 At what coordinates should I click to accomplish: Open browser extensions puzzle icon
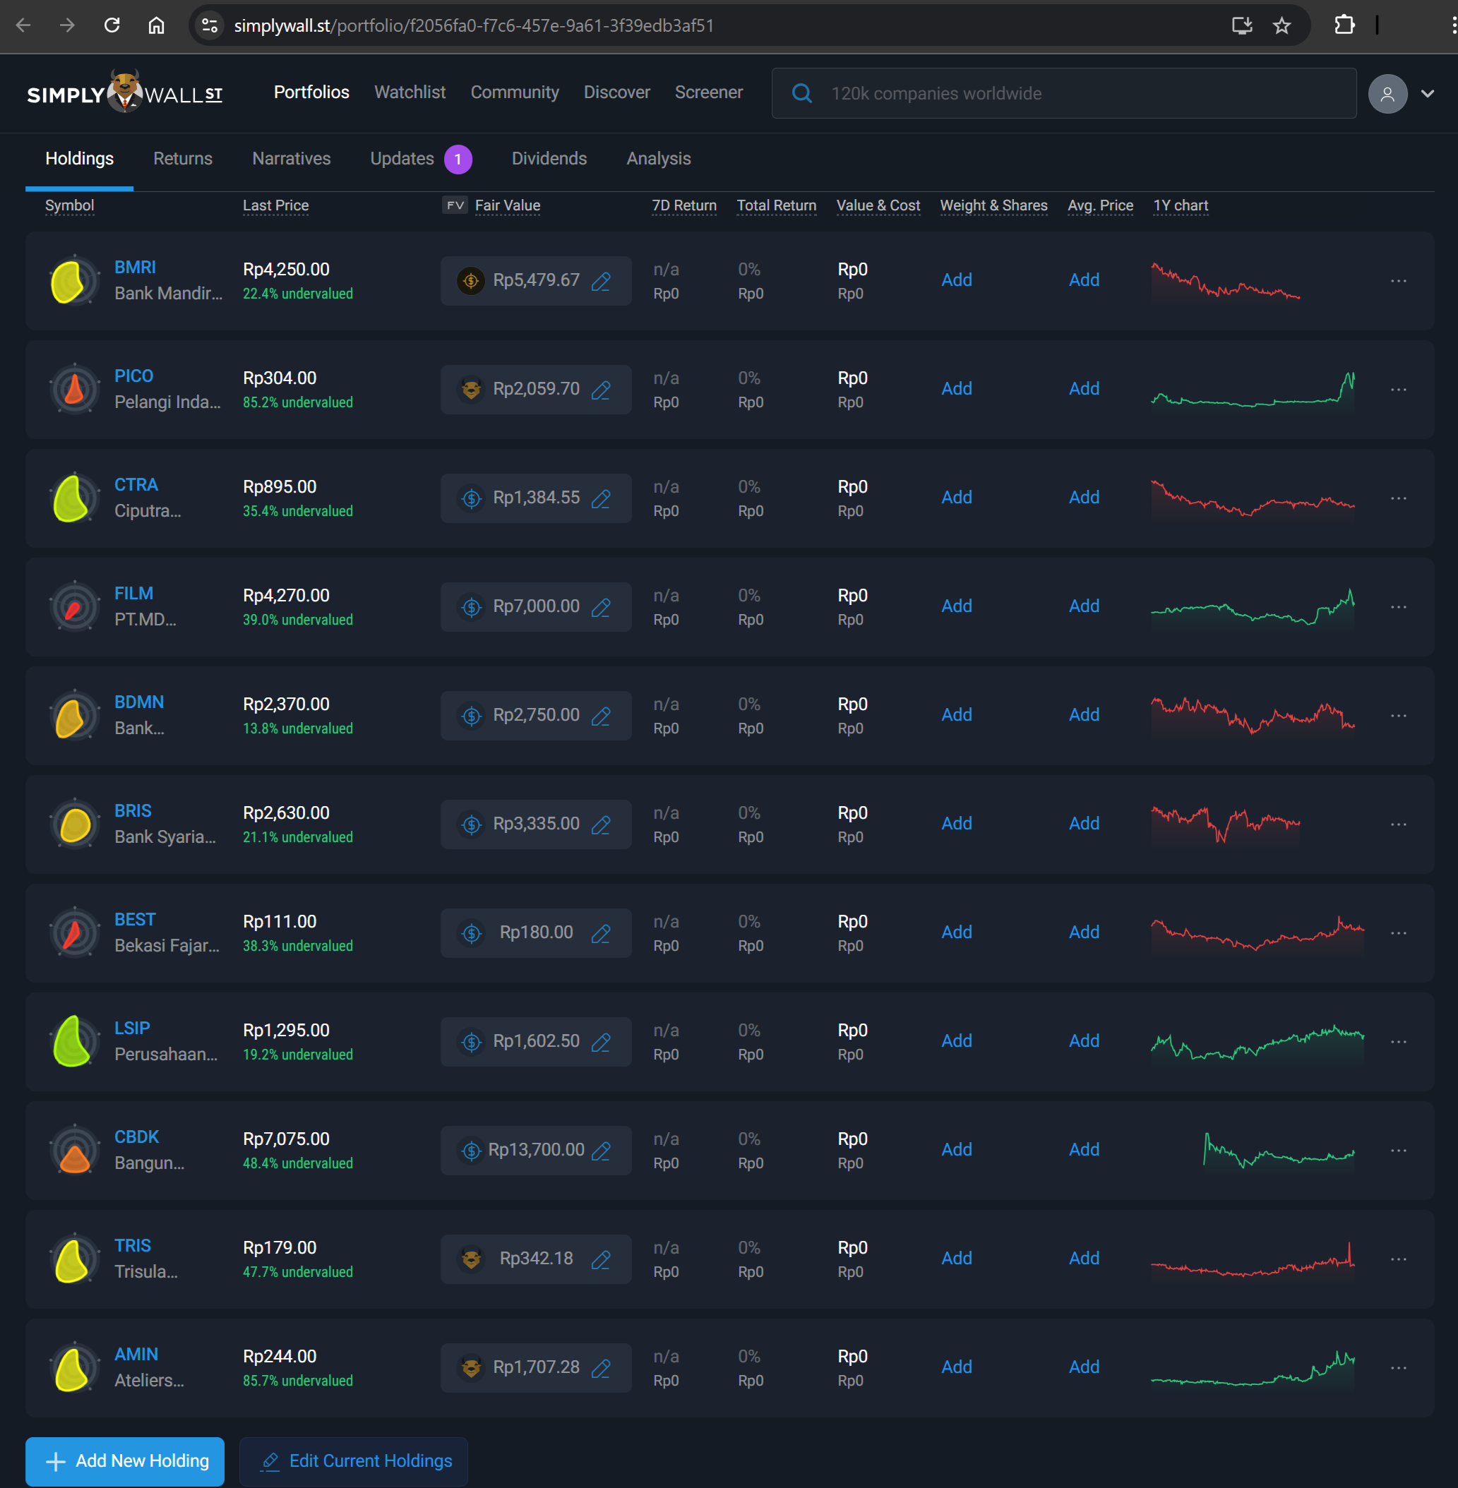[x=1344, y=25]
